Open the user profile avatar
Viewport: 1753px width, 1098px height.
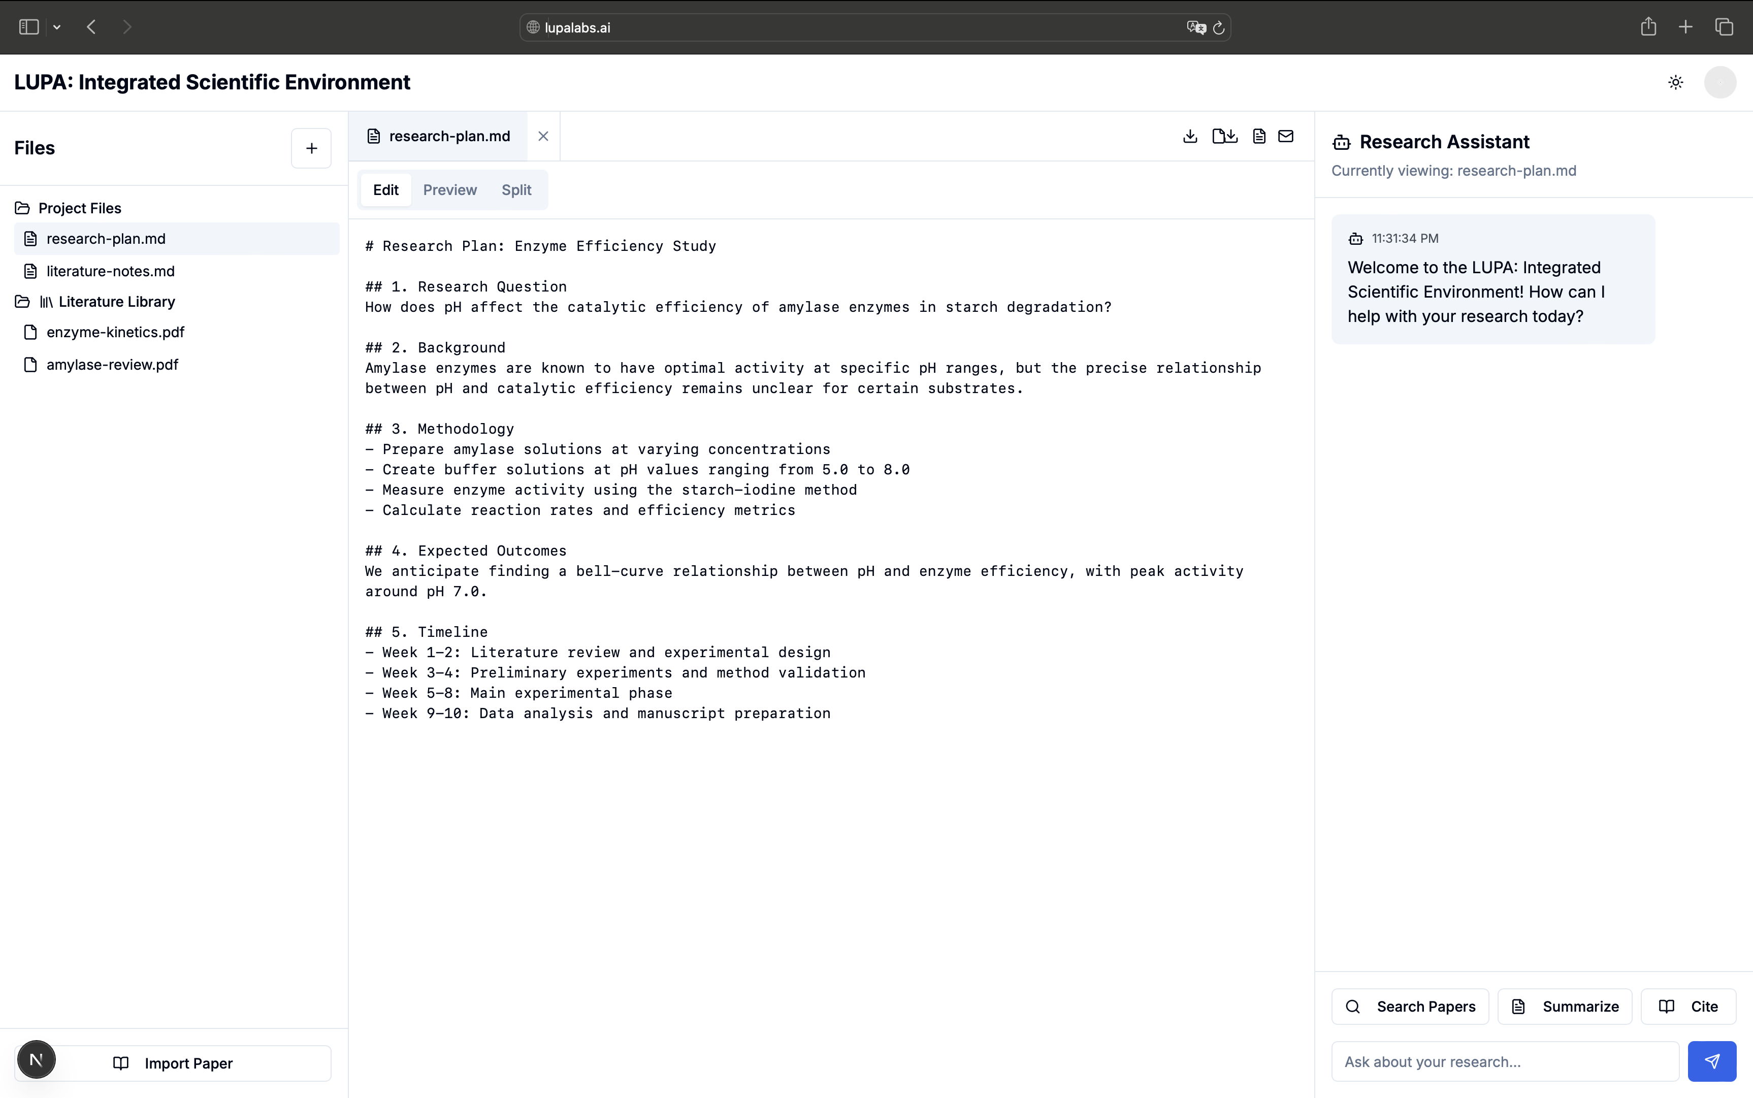(x=1719, y=82)
